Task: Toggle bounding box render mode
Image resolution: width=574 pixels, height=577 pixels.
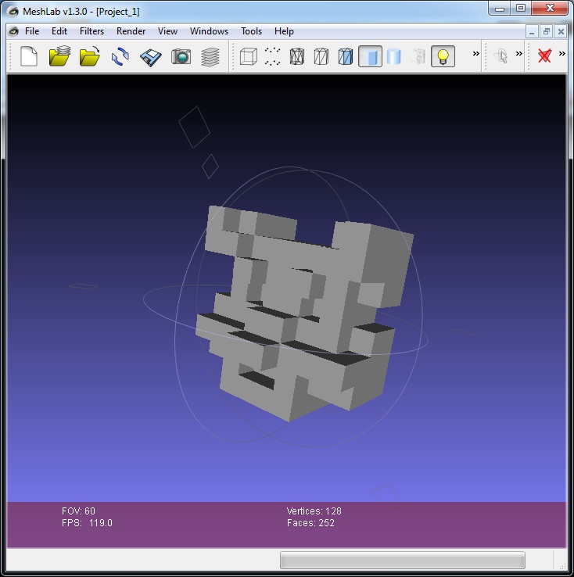Action: (249, 56)
